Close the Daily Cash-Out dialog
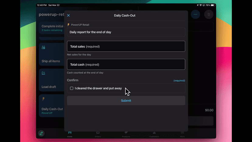This screenshot has height=142, width=252. pos(68,16)
